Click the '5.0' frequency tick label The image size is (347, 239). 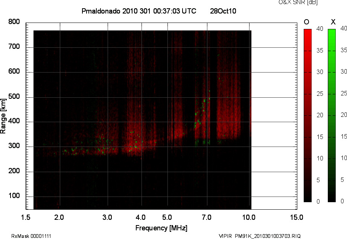click(x=167, y=217)
